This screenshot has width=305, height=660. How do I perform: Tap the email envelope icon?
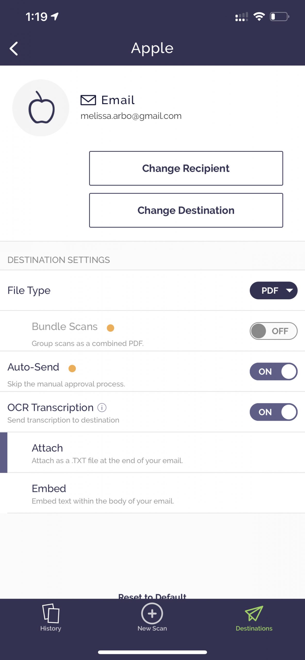[88, 100]
